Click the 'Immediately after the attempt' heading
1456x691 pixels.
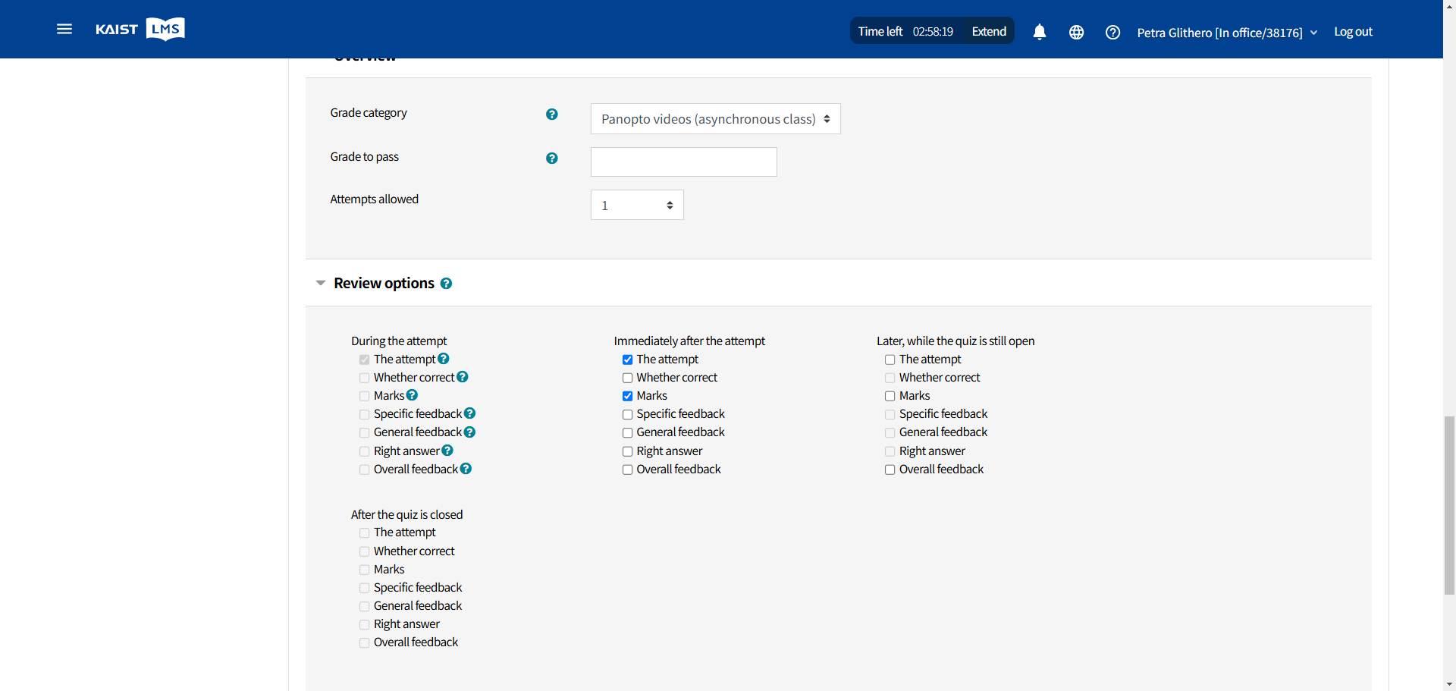(689, 341)
